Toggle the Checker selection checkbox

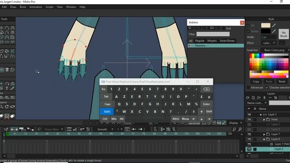pos(267,87)
